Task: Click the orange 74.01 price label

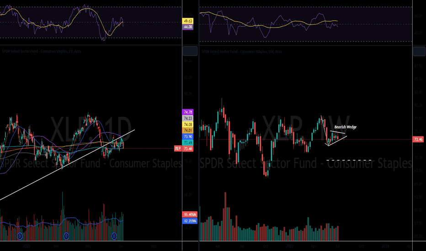Action: click(x=188, y=131)
